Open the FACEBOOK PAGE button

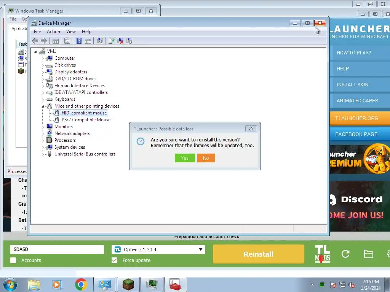tap(360, 134)
